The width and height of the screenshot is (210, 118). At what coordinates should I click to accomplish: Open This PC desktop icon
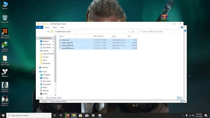5,5
